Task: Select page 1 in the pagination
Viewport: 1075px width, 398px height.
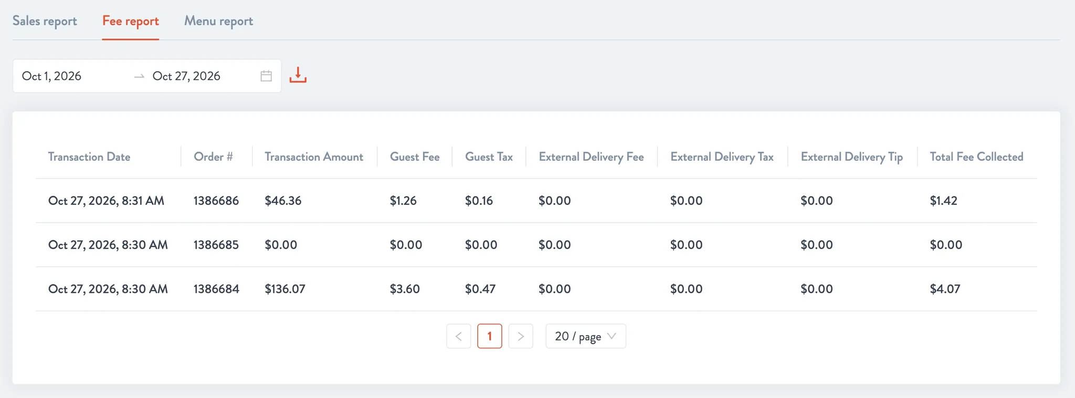Action: [x=490, y=336]
